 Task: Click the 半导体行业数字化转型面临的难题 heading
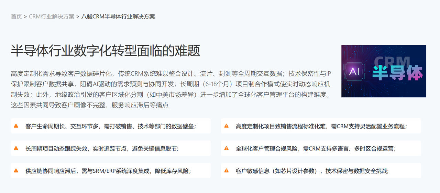click(x=105, y=51)
